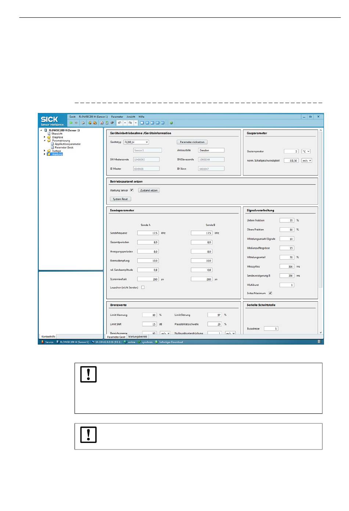Open the FLOWSIC200 H (Sensor 1) menu
This screenshot has width=349, height=511.
tap(93, 117)
